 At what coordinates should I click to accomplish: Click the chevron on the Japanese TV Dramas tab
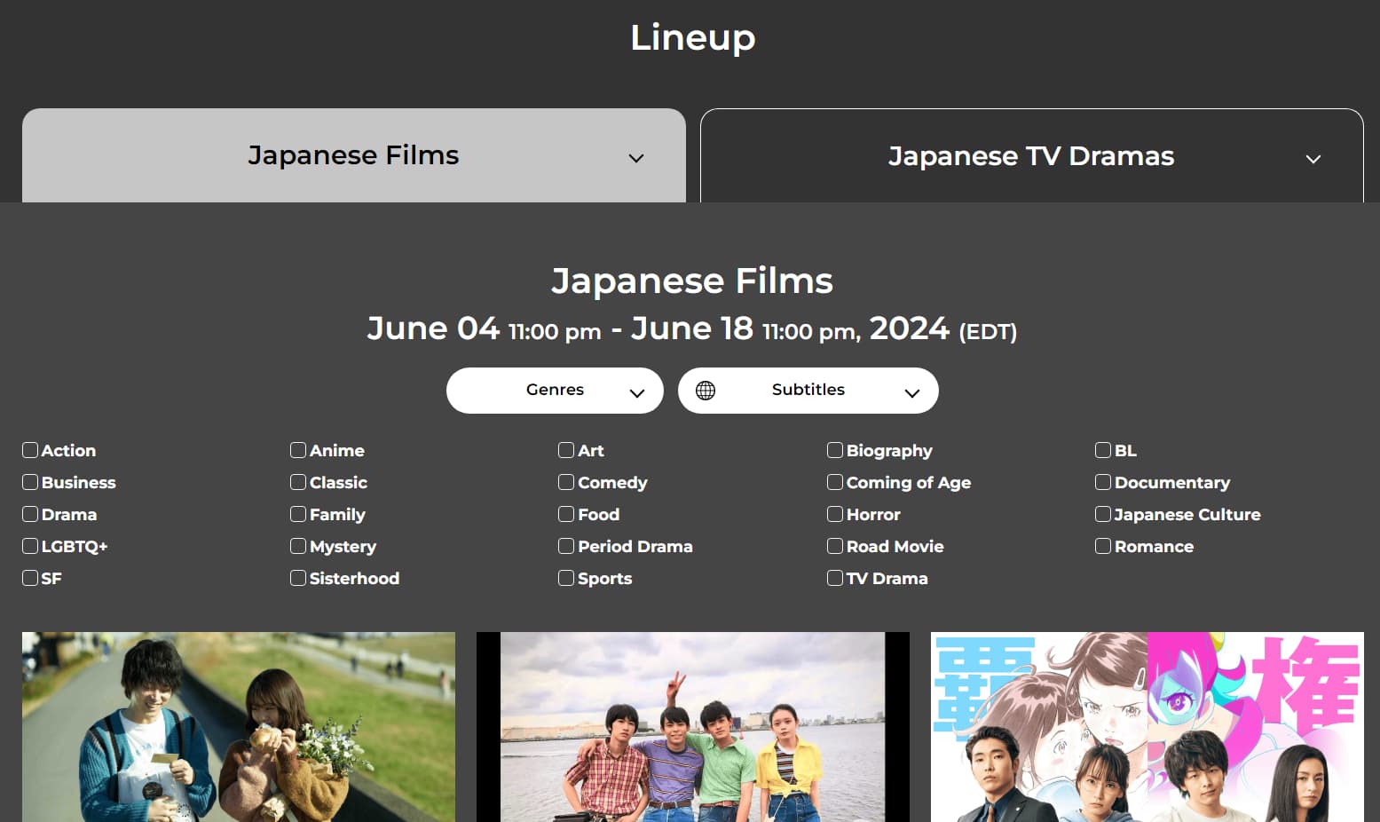[x=1313, y=159]
